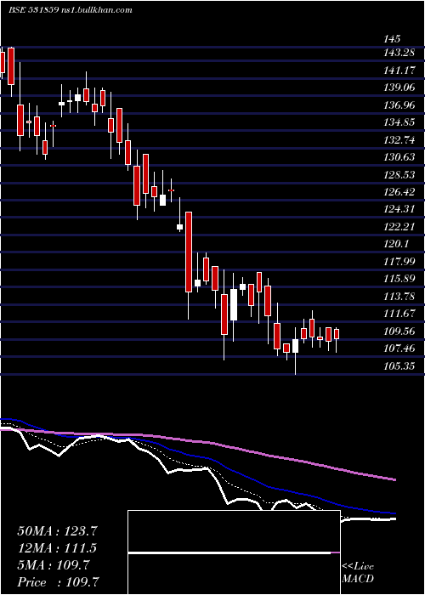The height and width of the screenshot is (595, 425).
Task: Click the <<Live MACD label
Action: (x=358, y=573)
